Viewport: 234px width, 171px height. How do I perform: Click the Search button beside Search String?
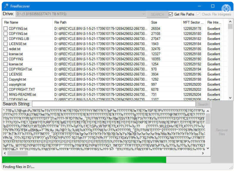pyautogui.click(x=203, y=104)
